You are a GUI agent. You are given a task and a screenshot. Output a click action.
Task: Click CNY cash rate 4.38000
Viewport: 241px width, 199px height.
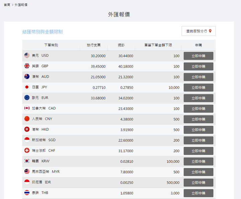[x=127, y=120]
